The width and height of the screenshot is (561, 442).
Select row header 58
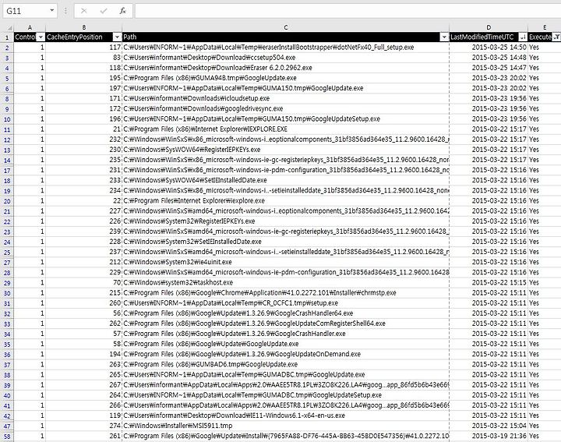pos(7,437)
